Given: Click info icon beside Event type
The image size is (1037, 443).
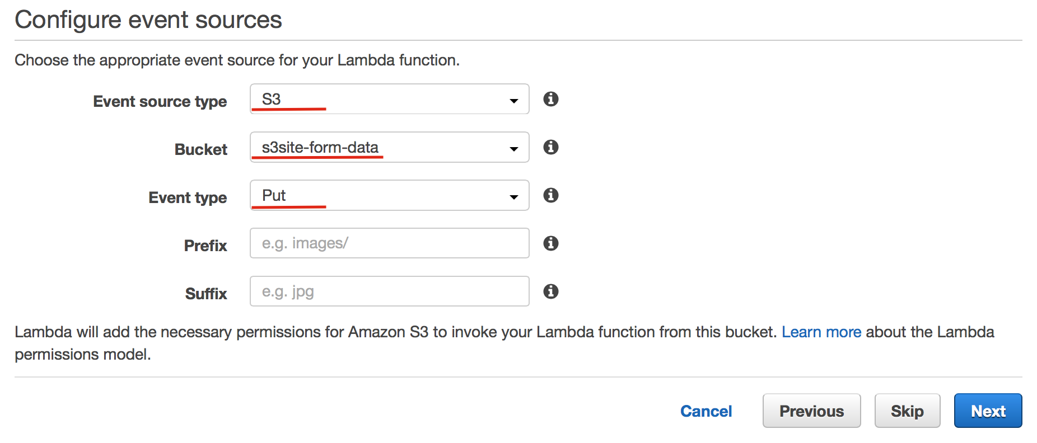Looking at the screenshot, I should [551, 195].
